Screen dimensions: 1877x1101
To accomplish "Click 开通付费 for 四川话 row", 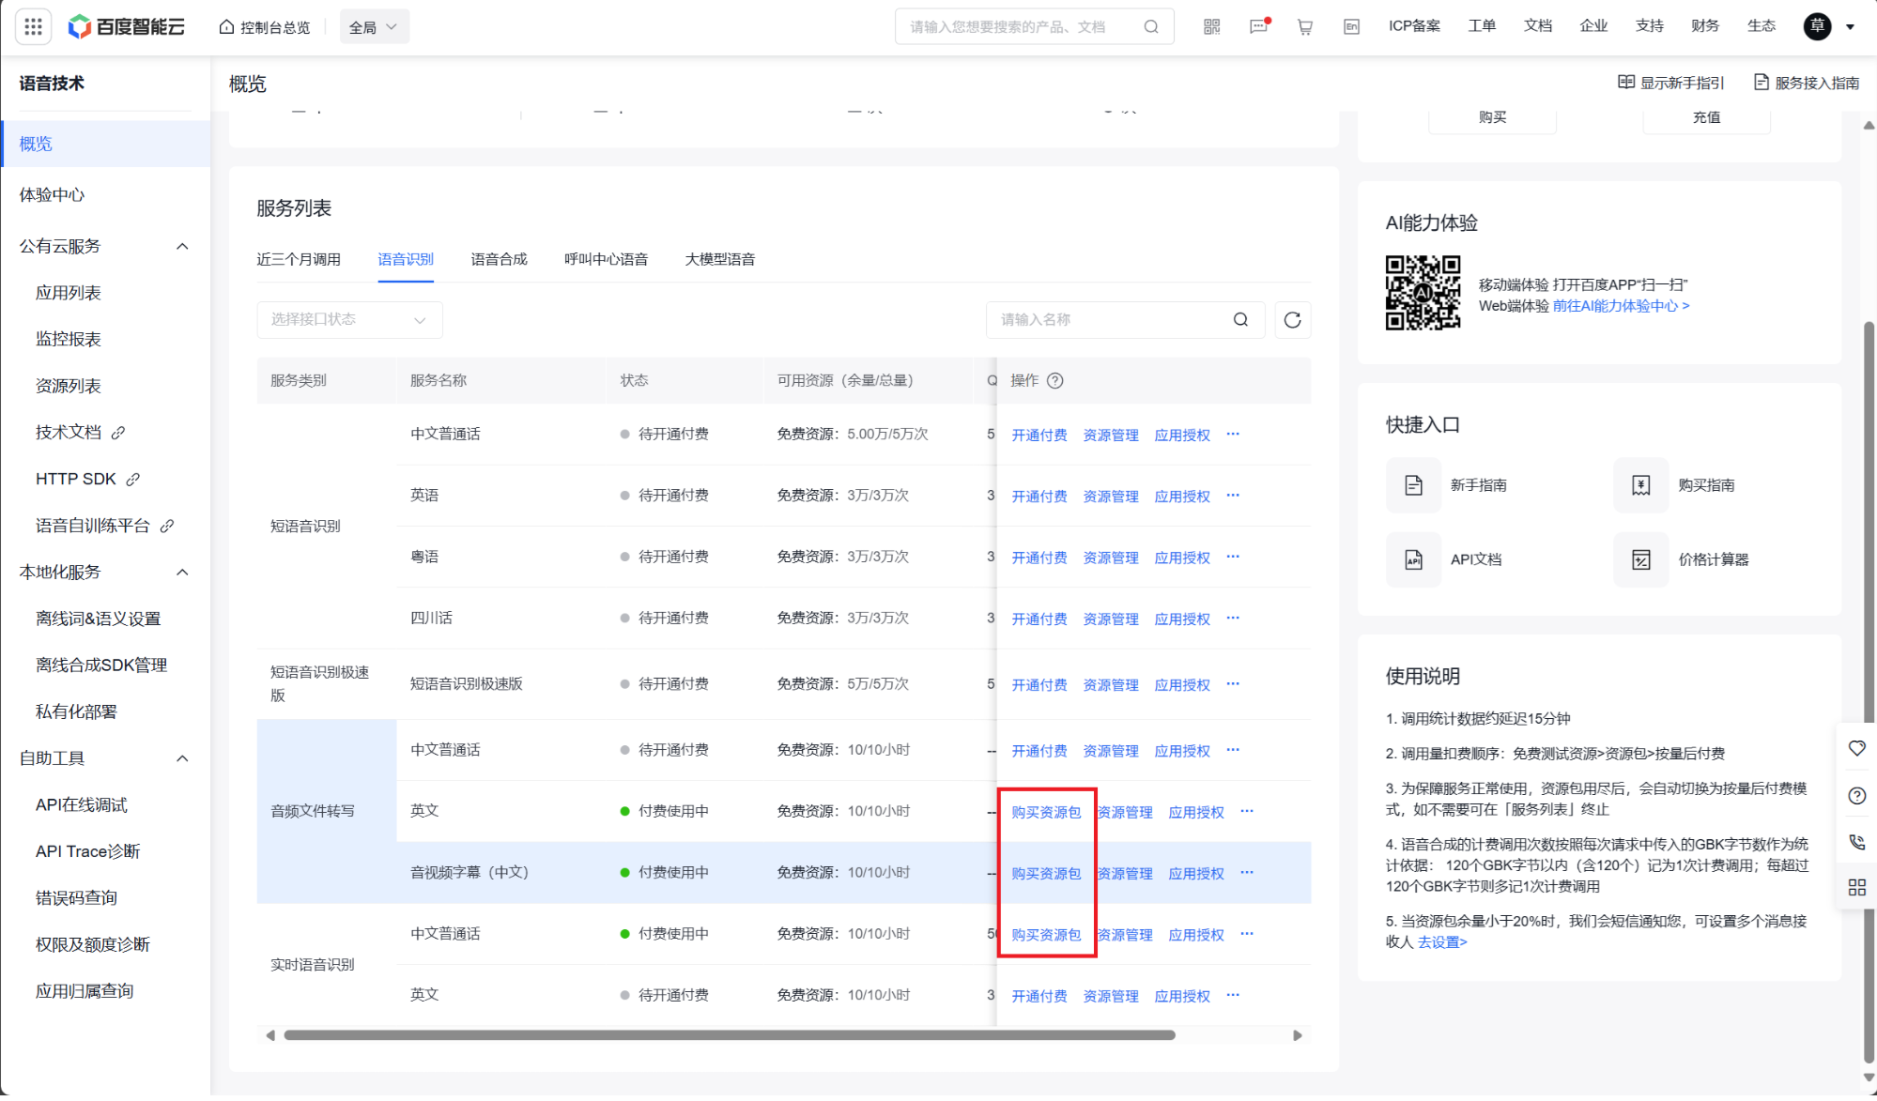I will 1039,619.
